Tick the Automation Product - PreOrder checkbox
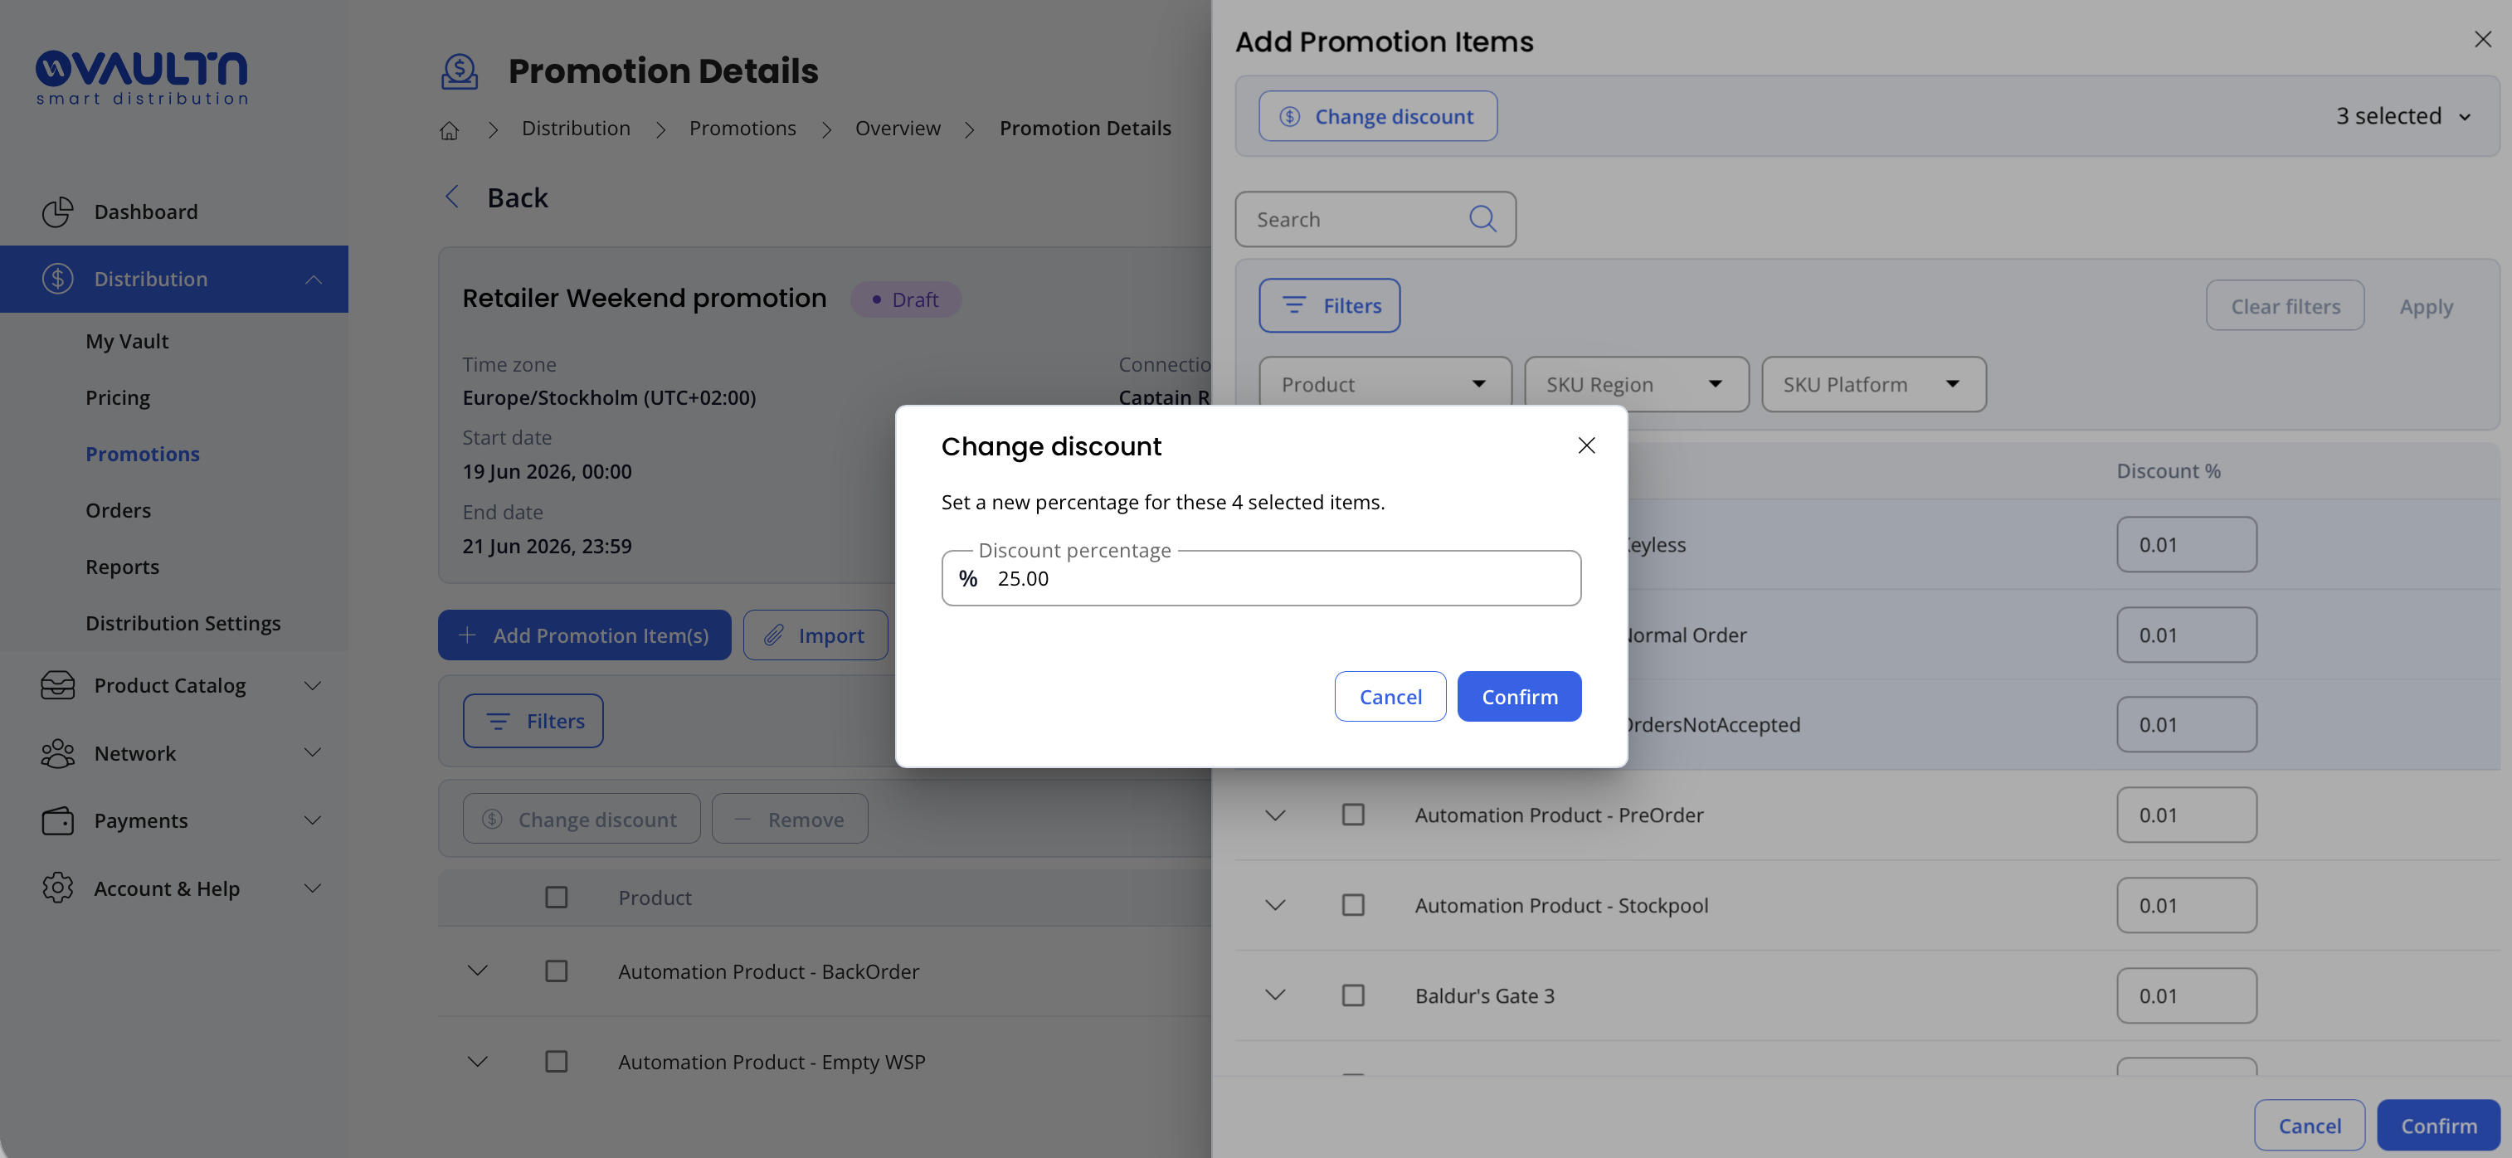Screen dimensions: 2512x1158 pos(1352,814)
